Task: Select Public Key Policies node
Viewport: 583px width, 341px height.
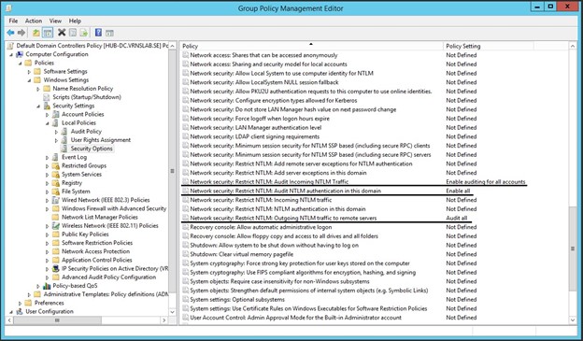Action: tap(85, 234)
